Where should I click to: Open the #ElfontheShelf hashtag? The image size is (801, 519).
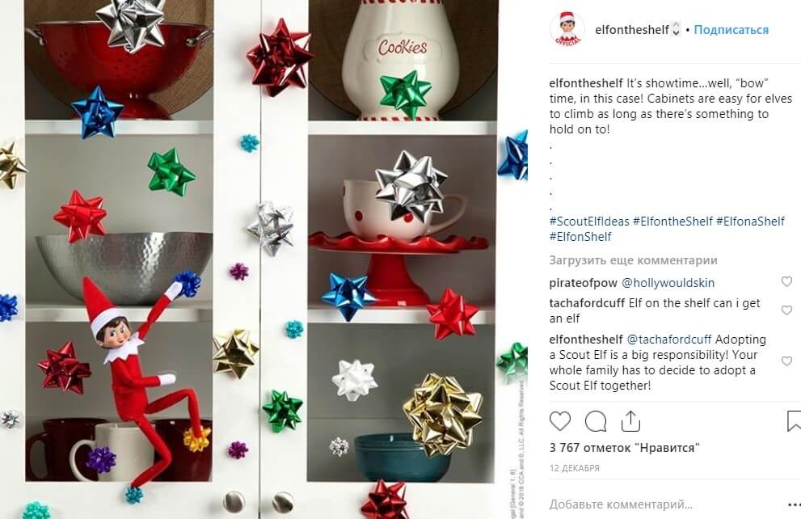(672, 222)
